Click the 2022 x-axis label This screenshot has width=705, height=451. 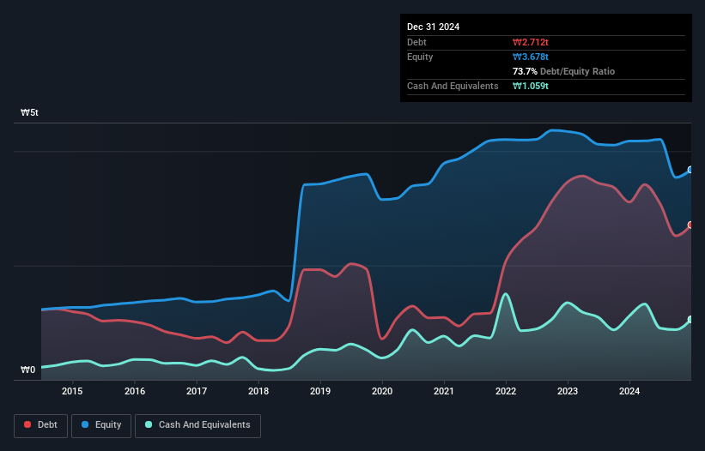pos(506,391)
